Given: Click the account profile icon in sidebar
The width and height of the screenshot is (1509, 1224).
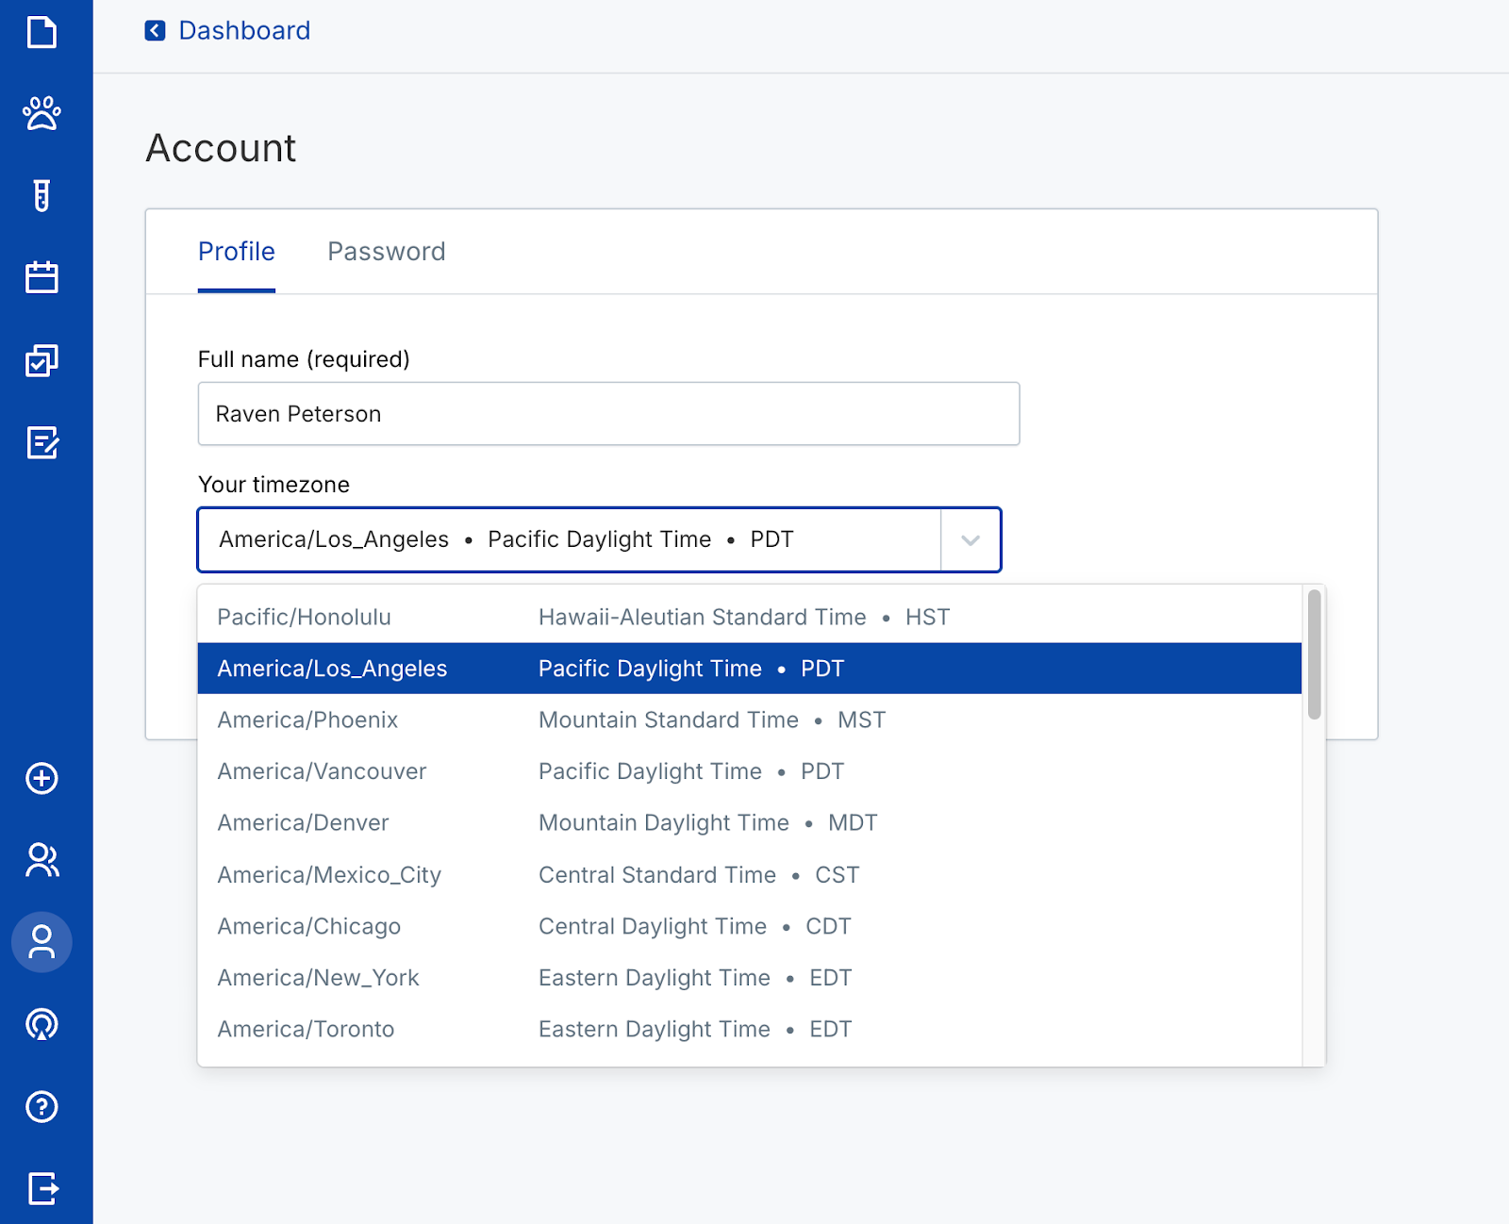Looking at the screenshot, I should click(41, 942).
